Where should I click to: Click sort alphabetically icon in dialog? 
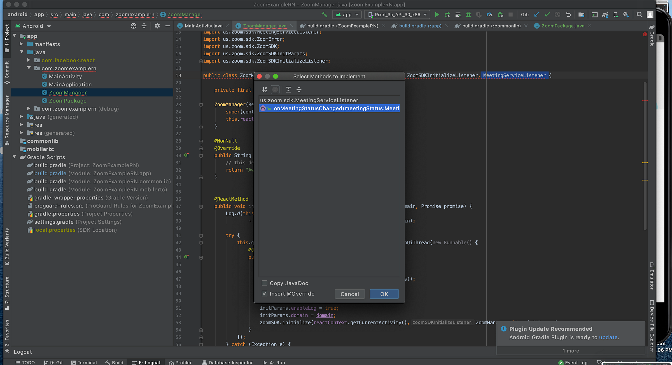point(264,89)
